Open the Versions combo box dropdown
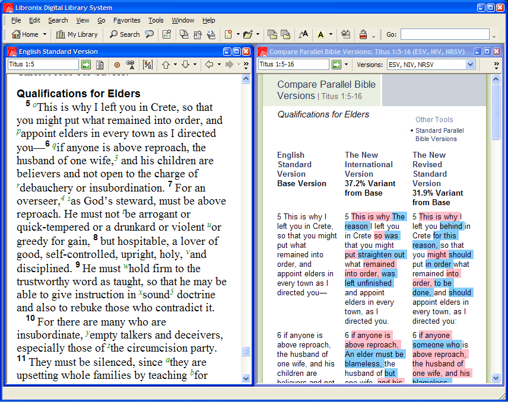 471,65
